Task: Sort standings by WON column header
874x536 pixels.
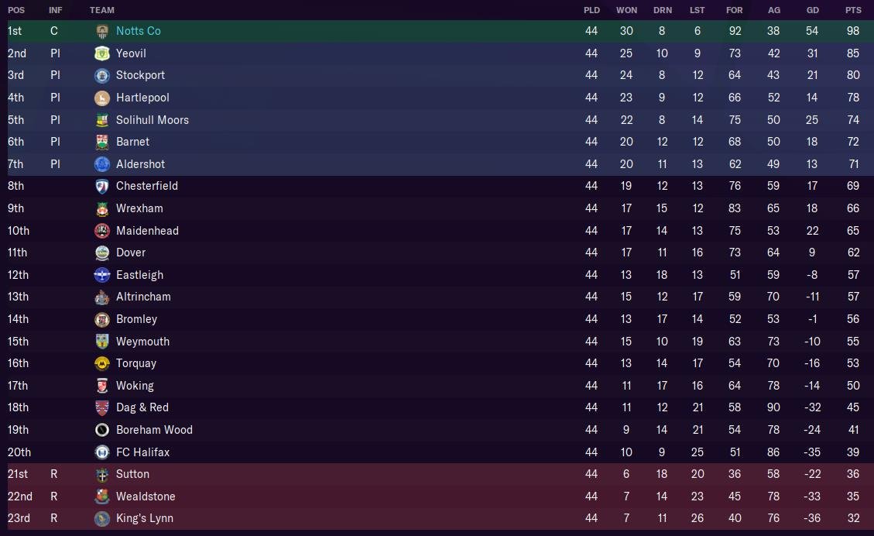Action: point(626,10)
